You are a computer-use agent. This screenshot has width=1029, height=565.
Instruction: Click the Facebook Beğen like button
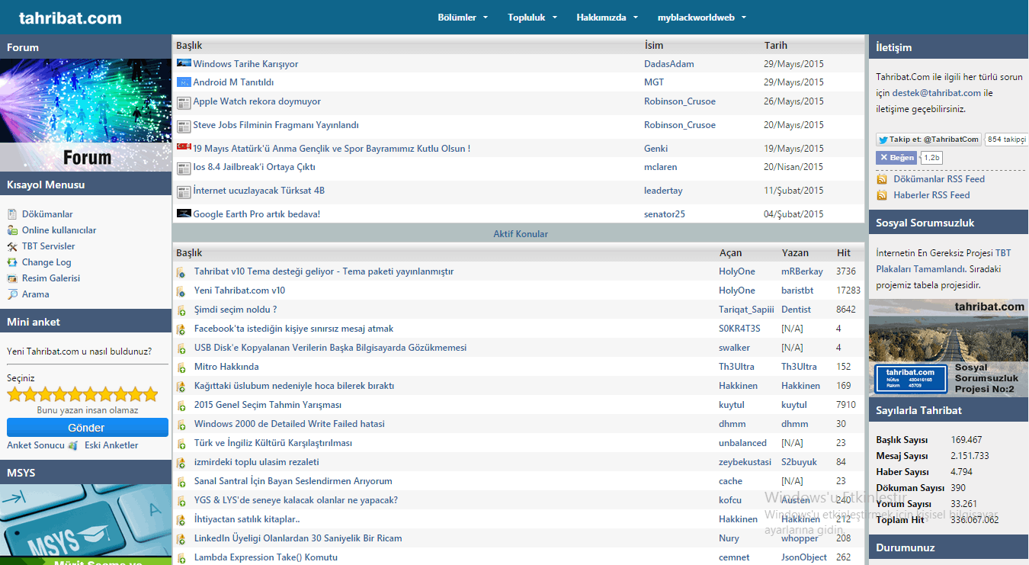(896, 158)
